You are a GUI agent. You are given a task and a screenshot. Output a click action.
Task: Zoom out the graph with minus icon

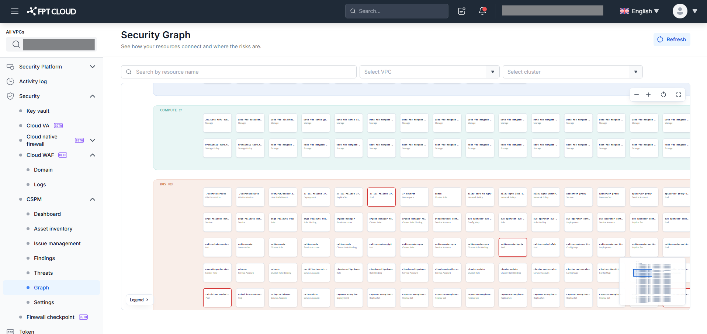pyautogui.click(x=637, y=95)
